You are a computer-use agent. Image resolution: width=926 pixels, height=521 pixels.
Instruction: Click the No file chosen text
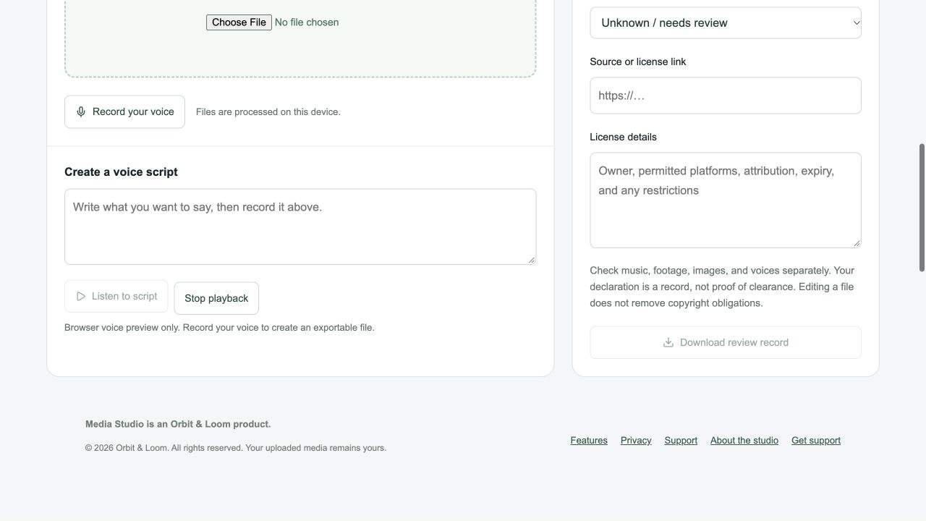307,22
